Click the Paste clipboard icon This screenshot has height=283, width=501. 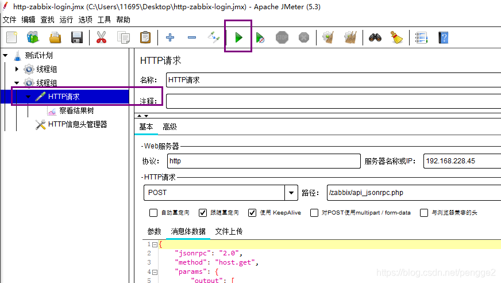point(145,37)
